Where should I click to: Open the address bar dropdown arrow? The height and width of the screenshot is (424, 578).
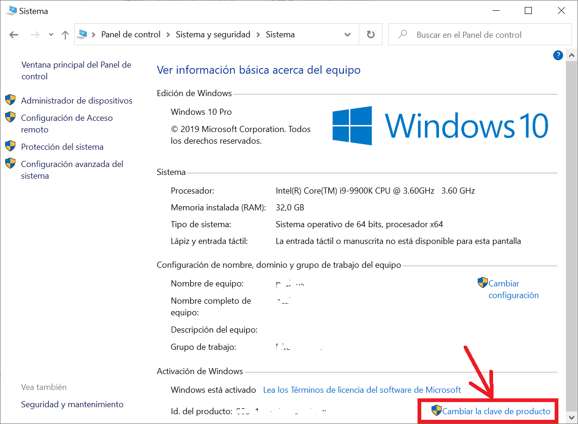coord(347,34)
